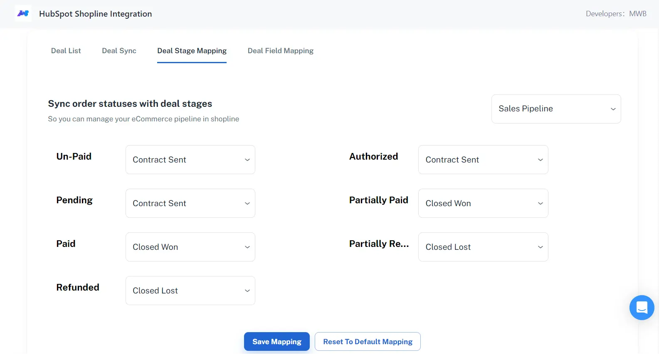Click the chevron arrow in Sales Pipeline selector
The height and width of the screenshot is (355, 659).
point(613,109)
